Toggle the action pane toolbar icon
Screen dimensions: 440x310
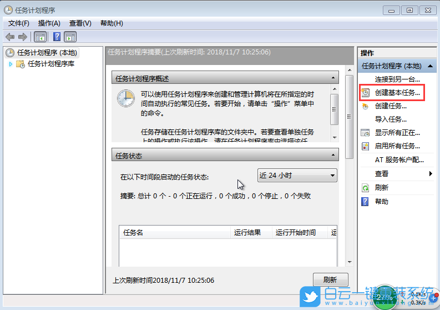tap(70, 37)
